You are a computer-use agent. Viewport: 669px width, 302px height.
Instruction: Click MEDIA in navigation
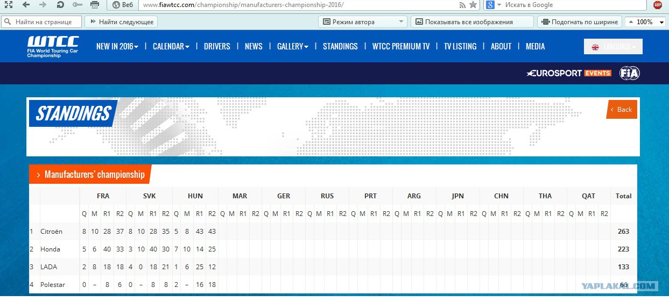535,46
